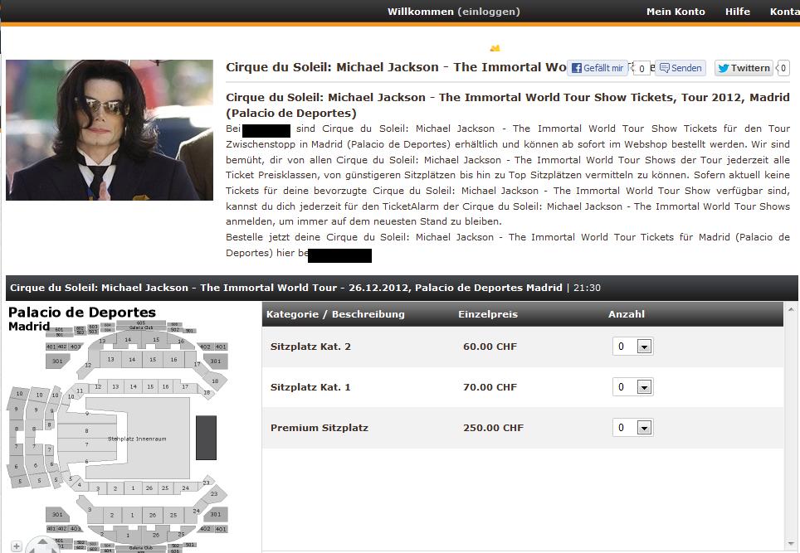Select section 4 on the seat map
This screenshot has height=553, width=800.
79,485
